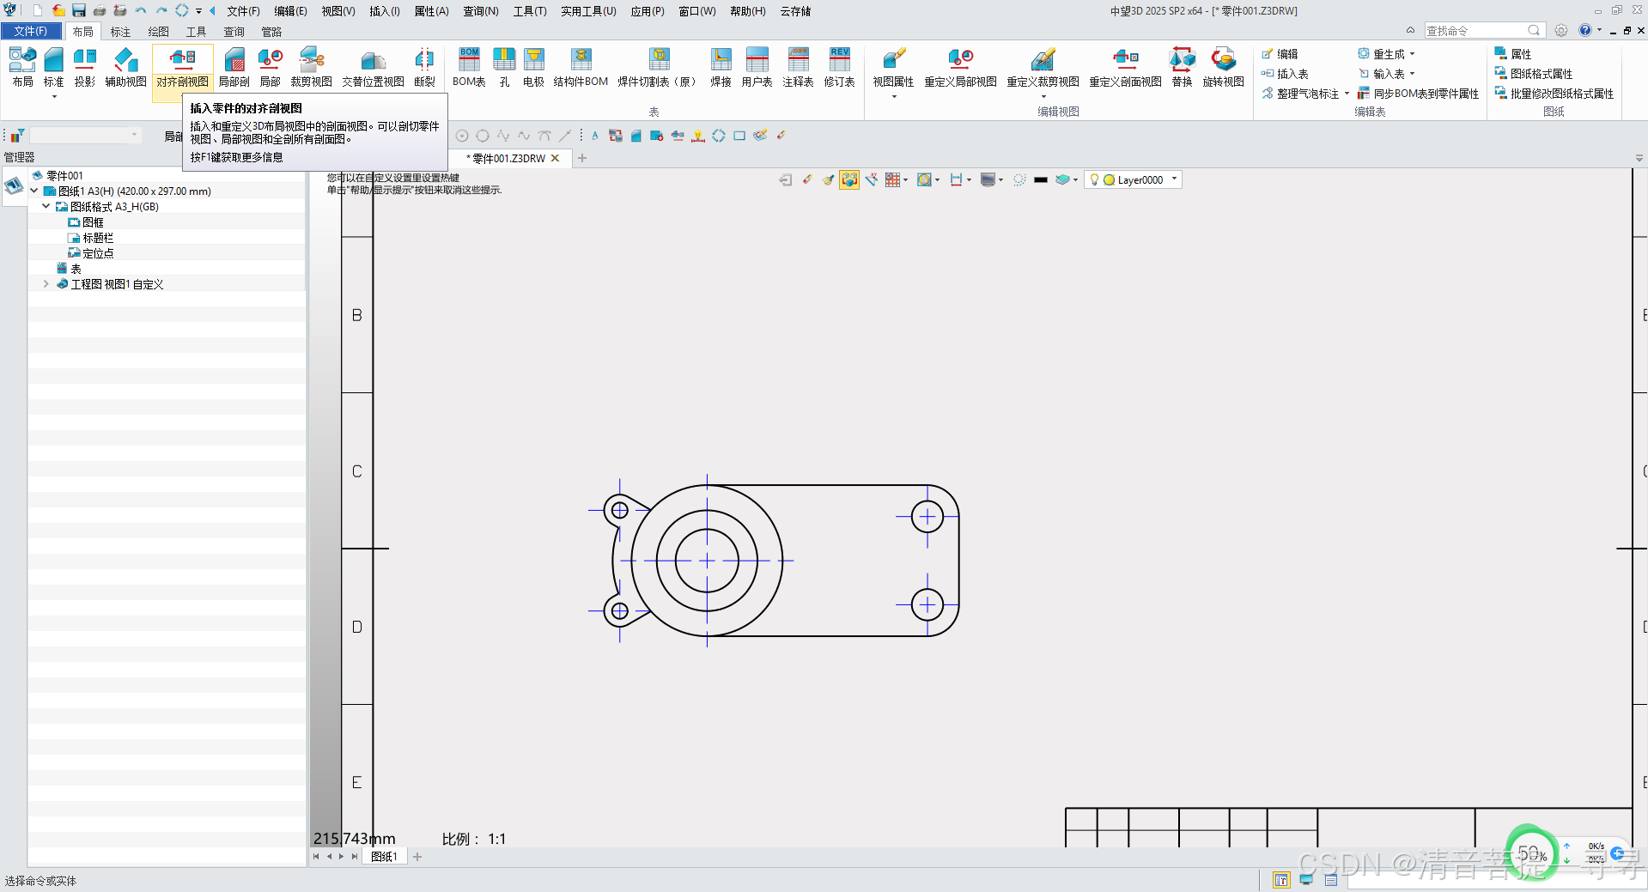Insert a 焊接 weld table
Viewport: 1648px width, 892px height.
click(x=721, y=68)
